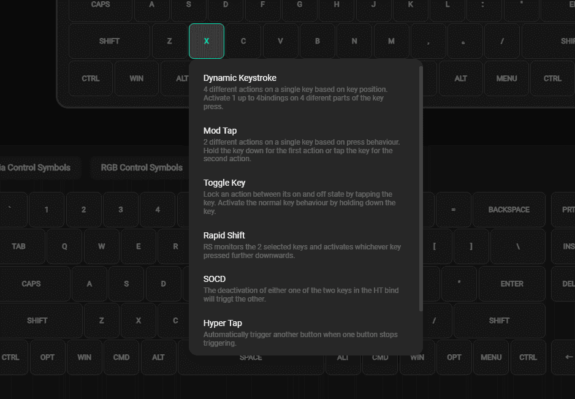The image size is (575, 399).
Task: Choose left OPT key in lower key picker
Action: [x=47, y=357]
